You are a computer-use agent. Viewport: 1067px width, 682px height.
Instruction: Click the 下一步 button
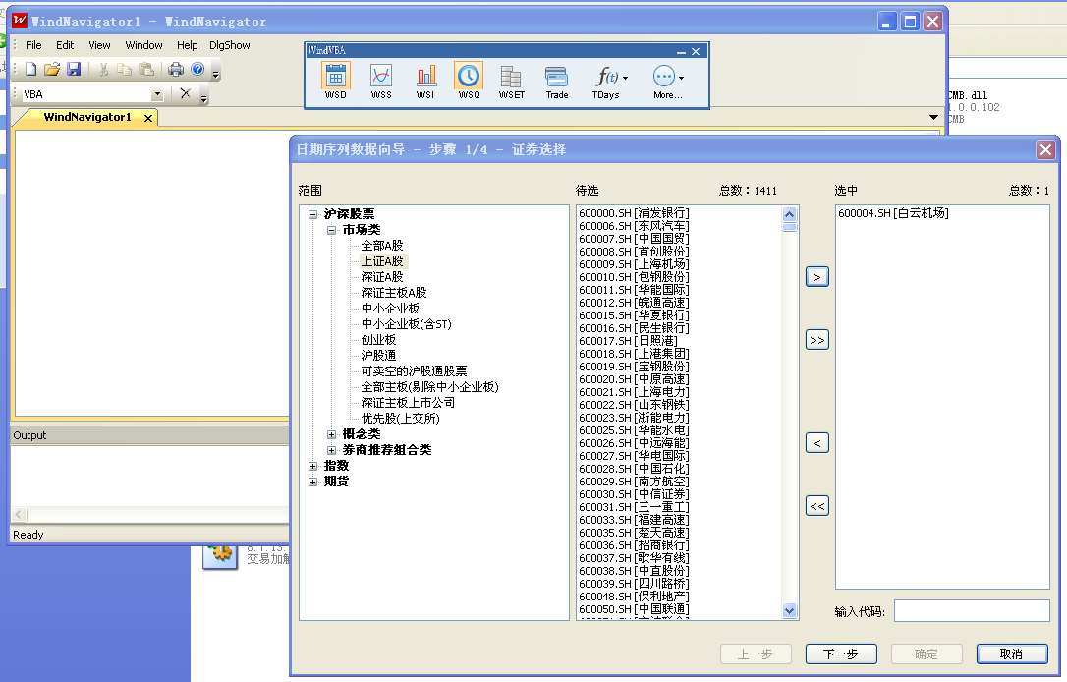pos(840,654)
